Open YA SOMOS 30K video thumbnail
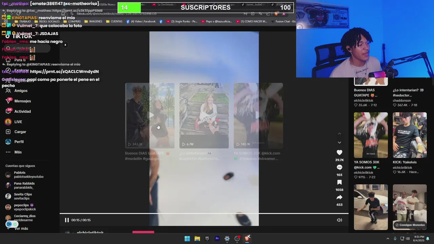This screenshot has height=244, width=434. tap(371, 135)
